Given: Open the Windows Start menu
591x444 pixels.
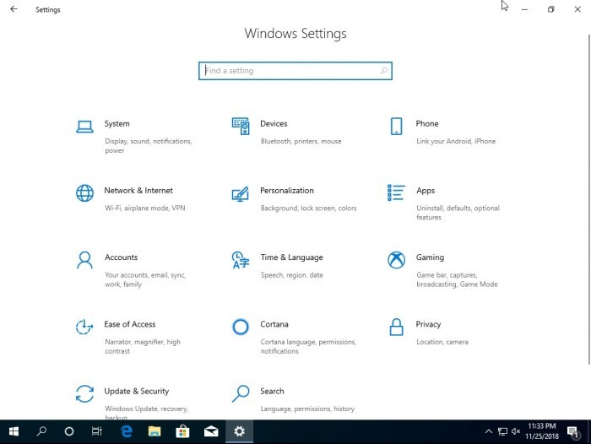Looking at the screenshot, I should tap(14, 431).
